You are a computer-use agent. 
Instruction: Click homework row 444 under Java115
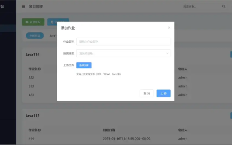(x=31, y=139)
